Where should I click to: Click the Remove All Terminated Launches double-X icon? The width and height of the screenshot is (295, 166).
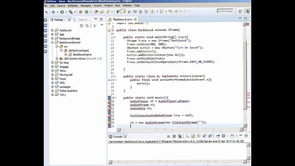[180, 136]
